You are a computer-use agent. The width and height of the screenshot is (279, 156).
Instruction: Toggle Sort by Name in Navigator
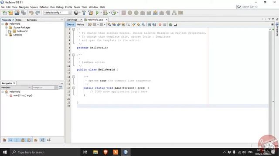[x=43, y=140]
